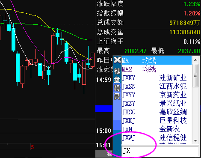Click list scrollbar down arrow

195,141
